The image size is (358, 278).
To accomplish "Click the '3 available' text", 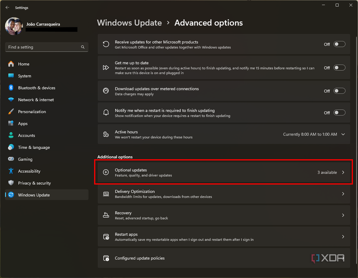I will click(x=327, y=172).
